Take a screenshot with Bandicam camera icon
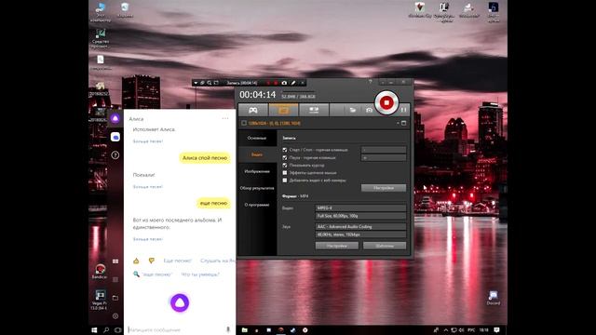This screenshot has height=335, width=596. 369,110
